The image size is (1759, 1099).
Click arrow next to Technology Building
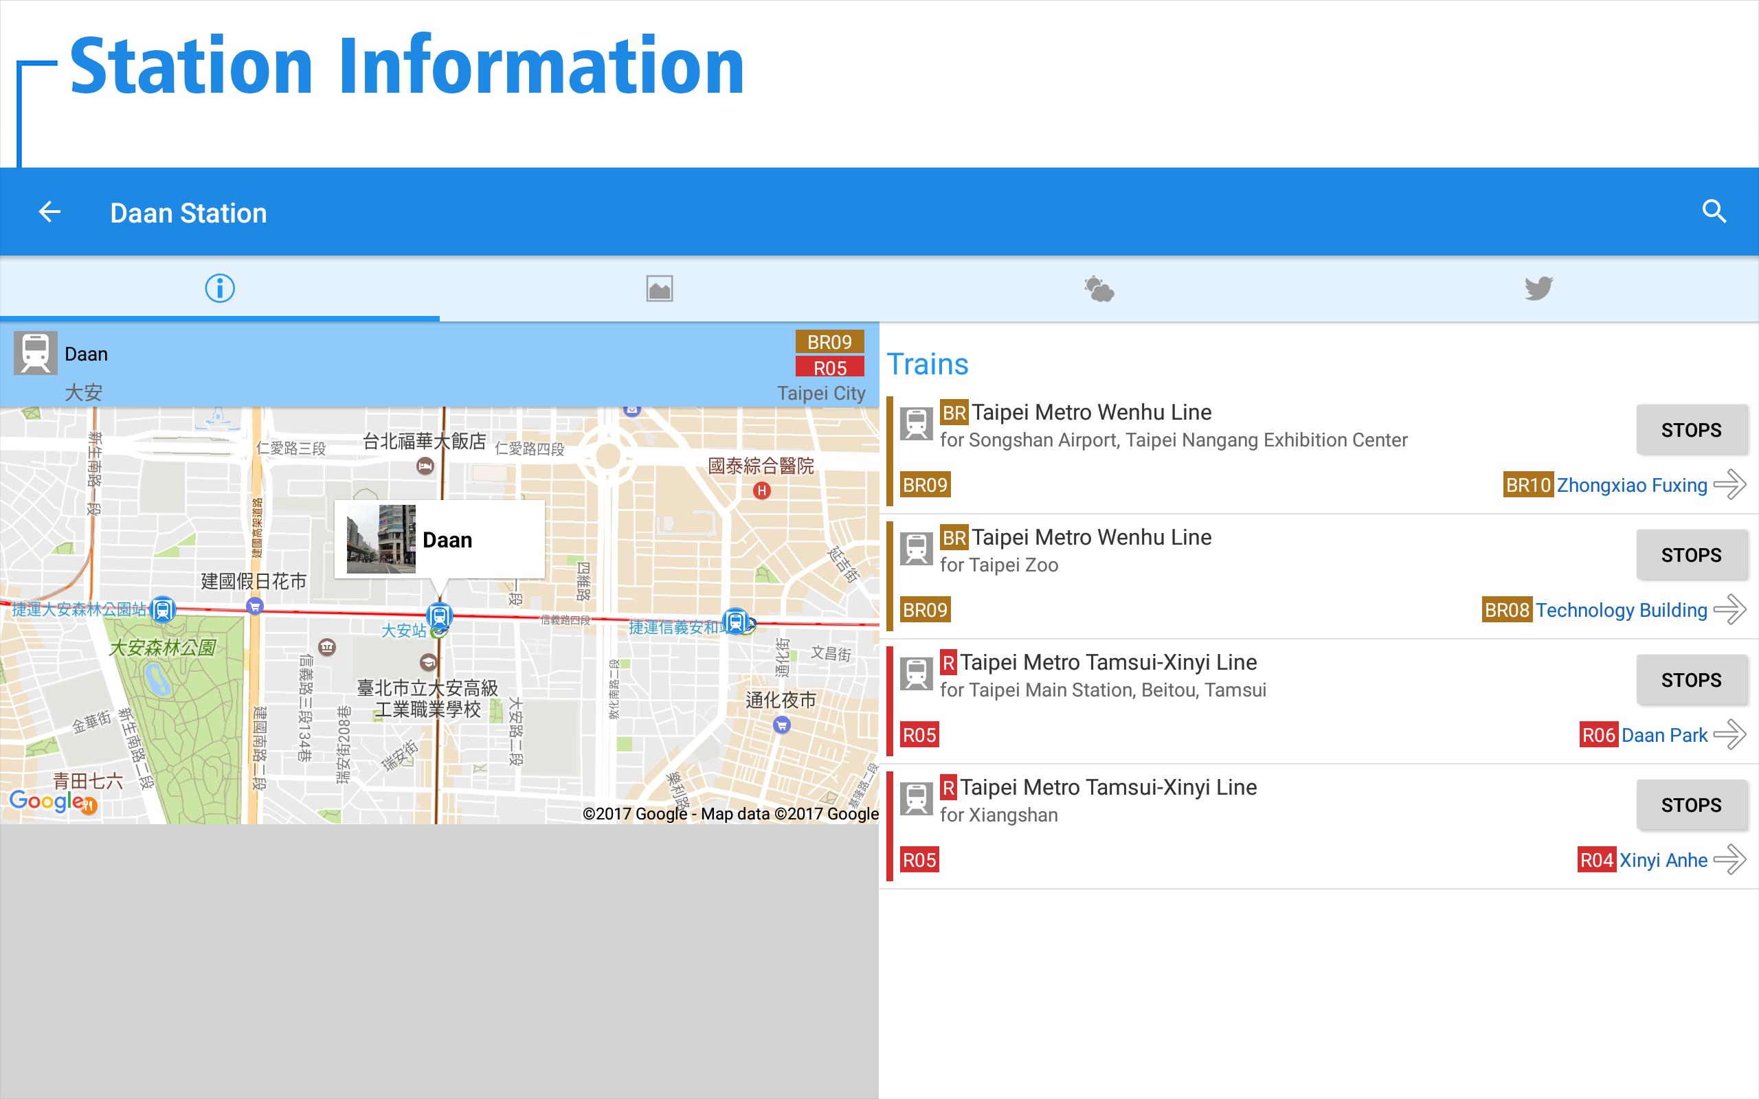[1729, 610]
